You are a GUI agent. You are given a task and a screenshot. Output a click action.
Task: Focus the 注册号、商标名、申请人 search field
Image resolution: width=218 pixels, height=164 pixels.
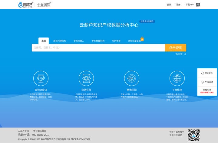(98, 48)
